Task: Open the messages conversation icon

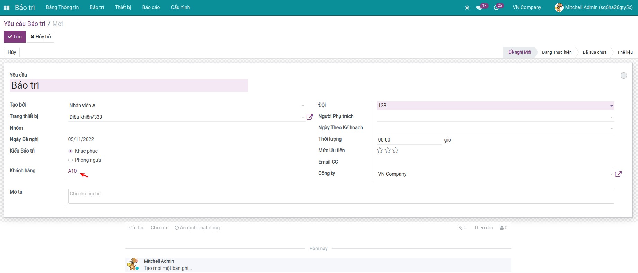Action: point(479,8)
